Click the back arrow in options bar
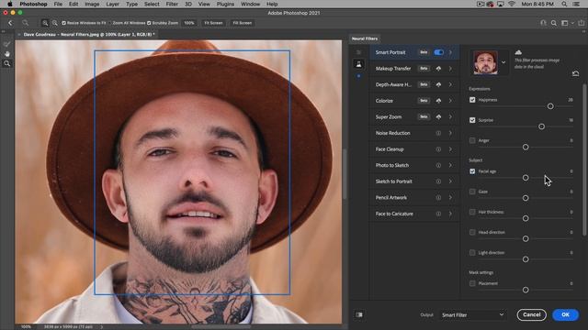Screen dimensions: 588x330 pos(10,23)
